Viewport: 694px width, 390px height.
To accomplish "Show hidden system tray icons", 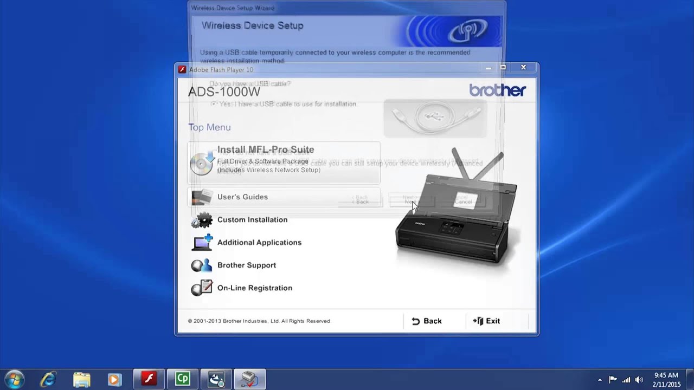I will pos(600,380).
